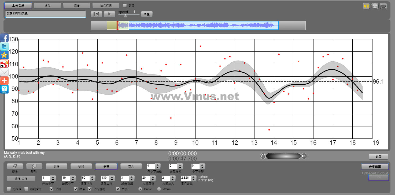
Task: Click the fullscreen screen icon at top right
Action: point(383,6)
